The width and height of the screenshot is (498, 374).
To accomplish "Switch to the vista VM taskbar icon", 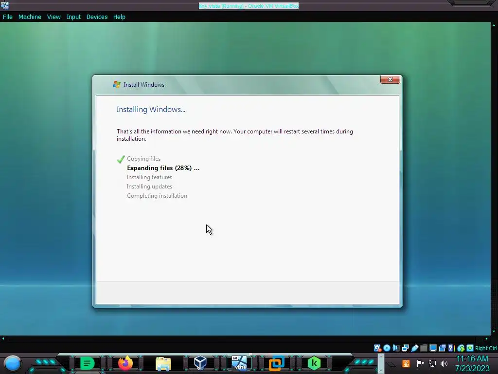I will coord(239,363).
